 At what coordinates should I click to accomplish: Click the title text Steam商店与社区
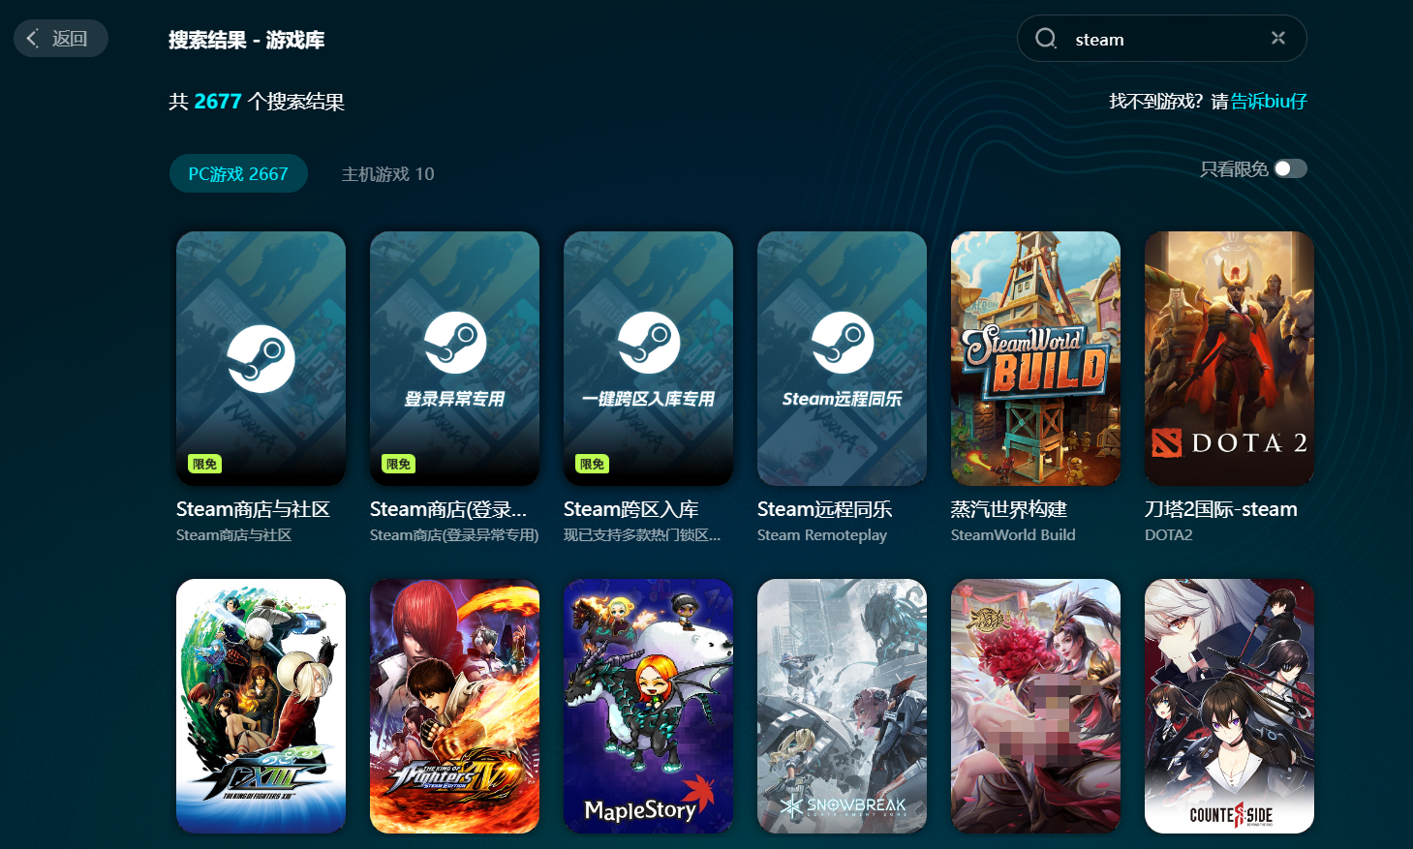(x=254, y=509)
